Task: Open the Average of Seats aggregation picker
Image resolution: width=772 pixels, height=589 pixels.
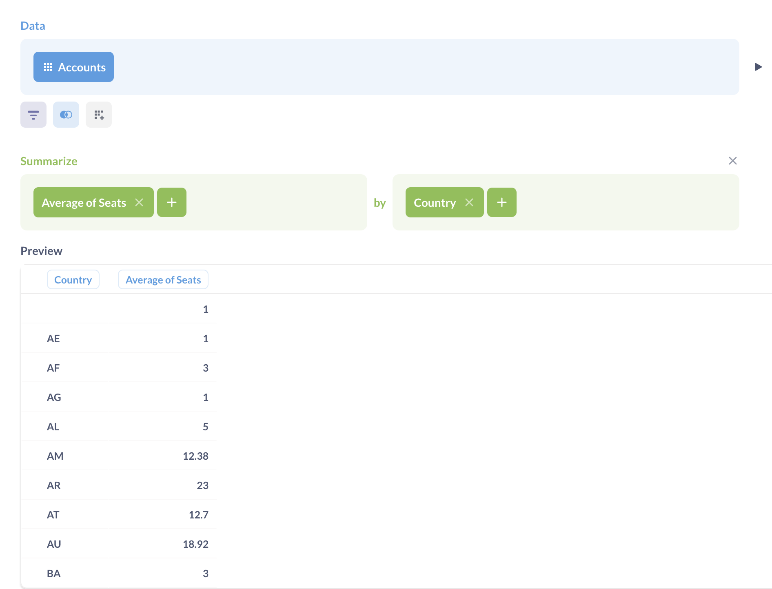Action: click(84, 202)
